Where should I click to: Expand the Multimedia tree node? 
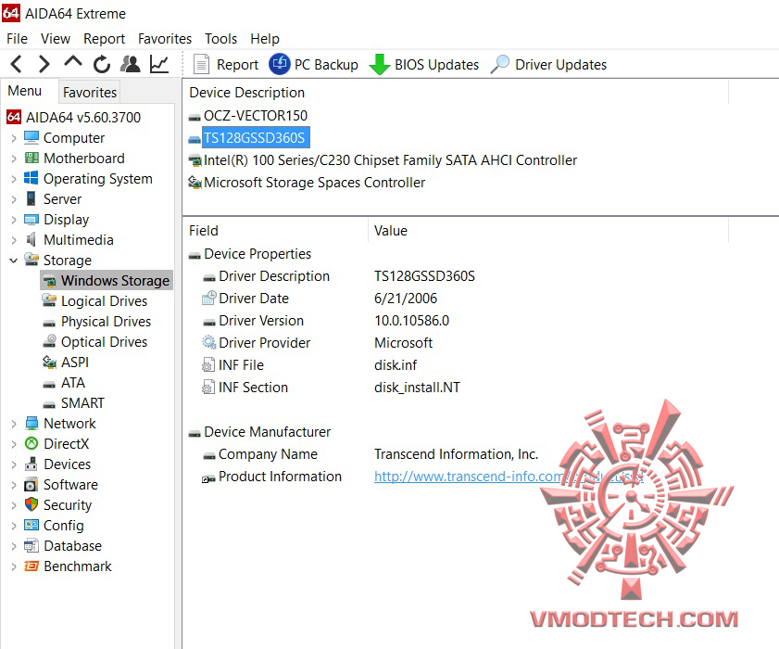(x=14, y=240)
